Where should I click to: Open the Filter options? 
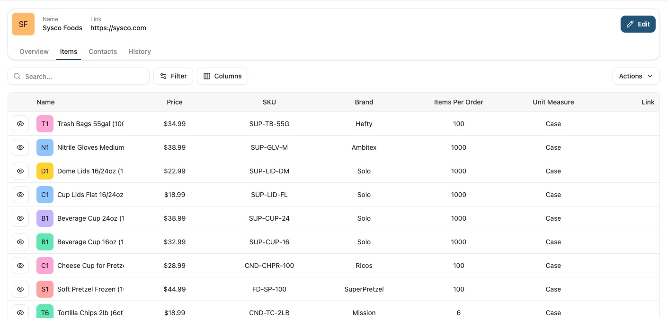tap(173, 76)
